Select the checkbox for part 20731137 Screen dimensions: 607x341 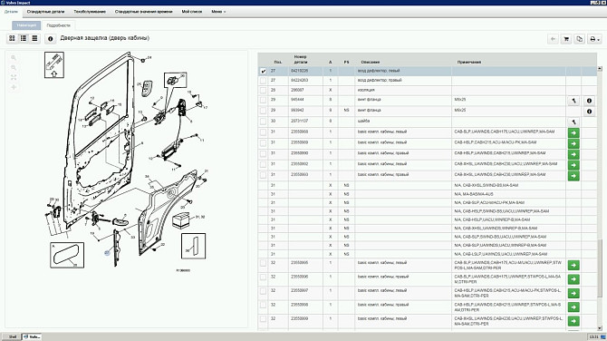tap(264, 122)
